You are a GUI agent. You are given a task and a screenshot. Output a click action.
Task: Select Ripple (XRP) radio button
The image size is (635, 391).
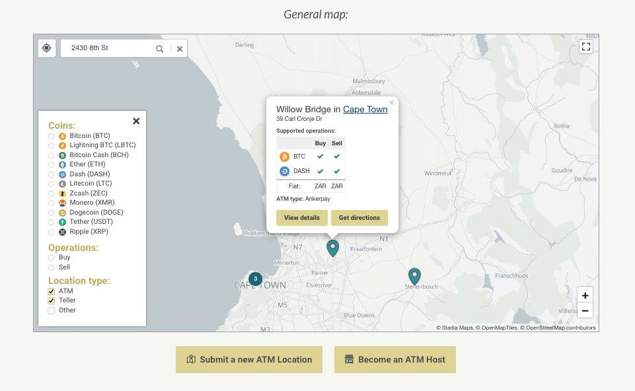pos(51,232)
